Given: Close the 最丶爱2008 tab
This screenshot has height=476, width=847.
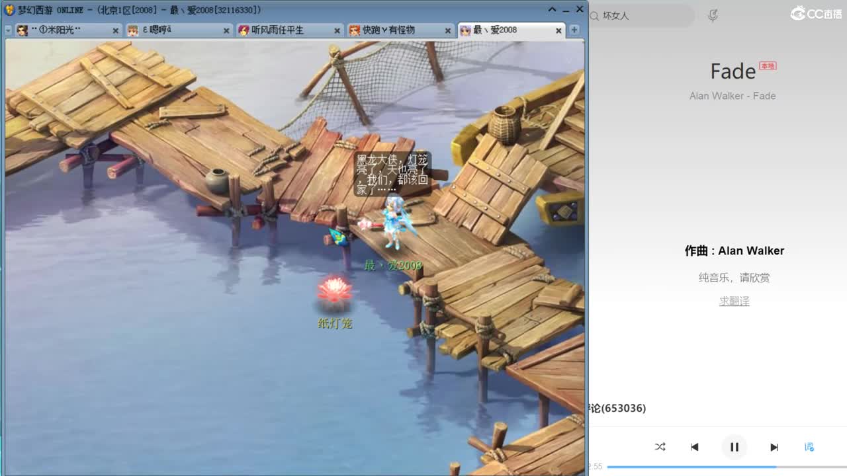Looking at the screenshot, I should 558,30.
